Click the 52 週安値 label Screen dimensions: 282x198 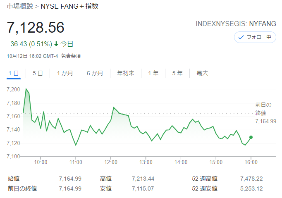coord(205,188)
